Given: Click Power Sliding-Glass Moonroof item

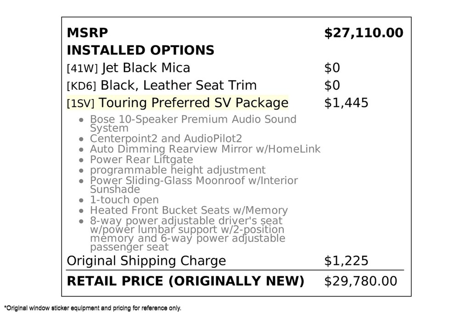Looking at the screenshot, I should tap(194, 185).
